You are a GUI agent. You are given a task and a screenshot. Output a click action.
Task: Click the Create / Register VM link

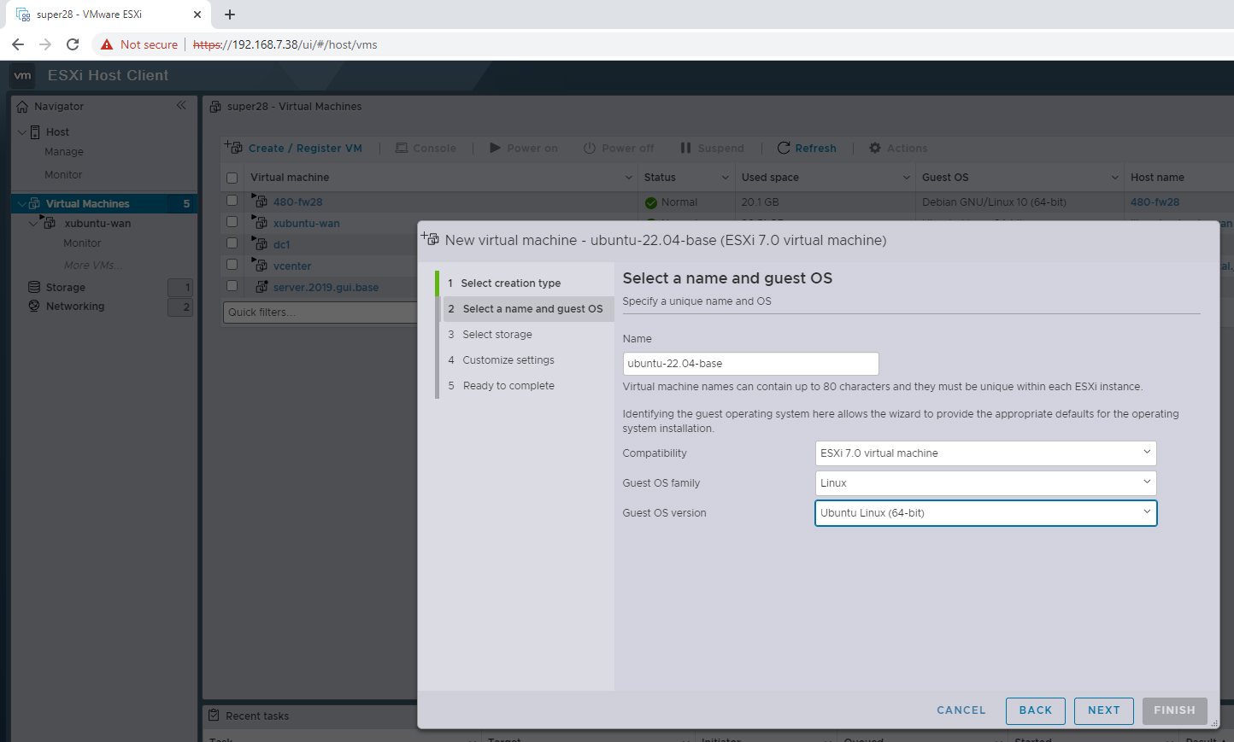tap(305, 148)
